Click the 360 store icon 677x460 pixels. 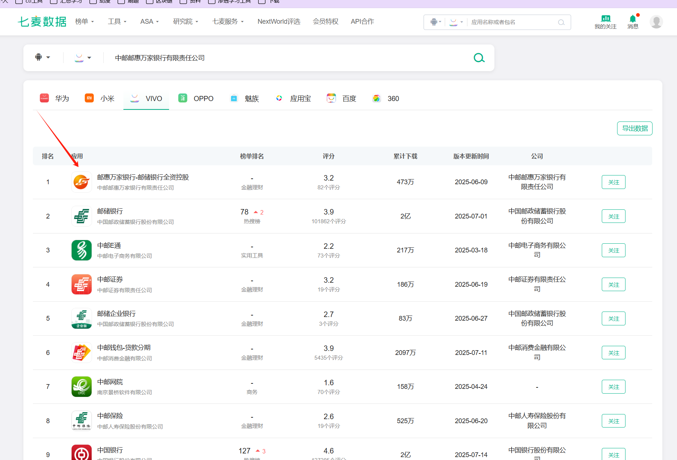pos(376,98)
